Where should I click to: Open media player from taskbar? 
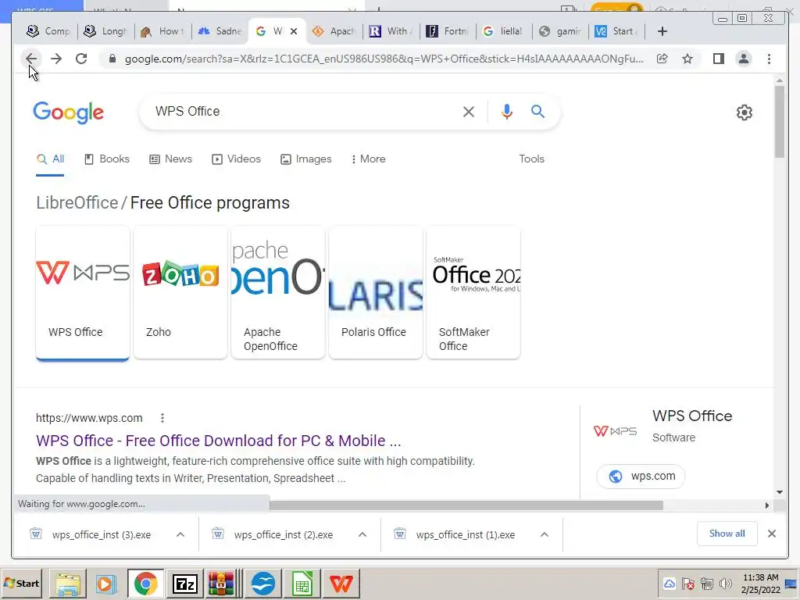(x=106, y=583)
